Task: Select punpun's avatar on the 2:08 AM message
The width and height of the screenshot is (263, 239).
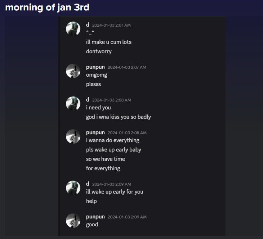Action: pyautogui.click(x=73, y=136)
